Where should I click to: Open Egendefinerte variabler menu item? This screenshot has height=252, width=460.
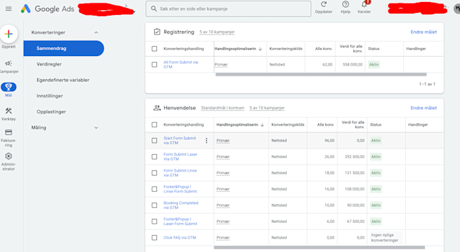(x=63, y=80)
